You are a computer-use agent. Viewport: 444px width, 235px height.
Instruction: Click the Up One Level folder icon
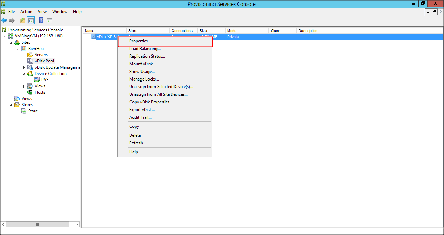pos(23,20)
